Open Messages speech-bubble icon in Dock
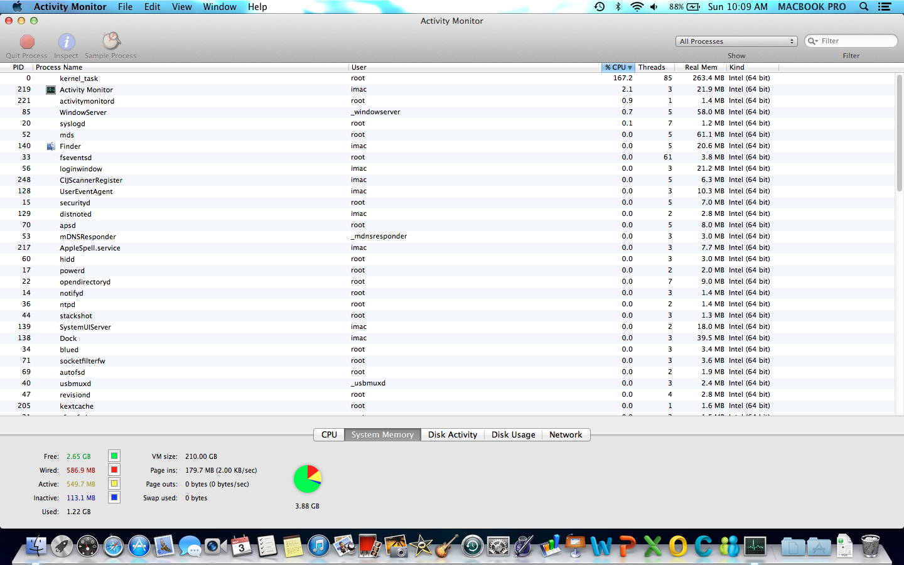 pyautogui.click(x=190, y=546)
